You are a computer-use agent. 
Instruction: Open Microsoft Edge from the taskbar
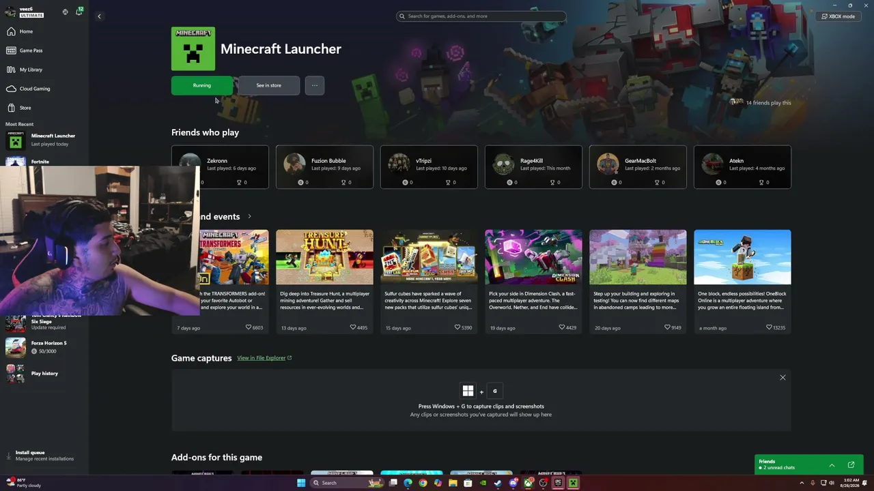[408, 483]
